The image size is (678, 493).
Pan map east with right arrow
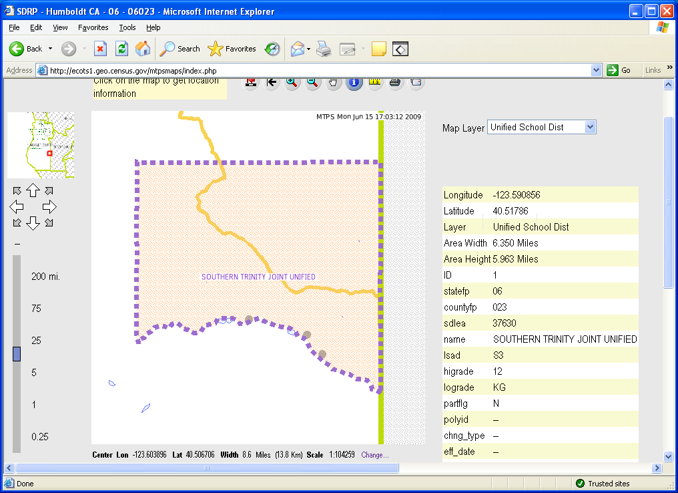point(49,207)
